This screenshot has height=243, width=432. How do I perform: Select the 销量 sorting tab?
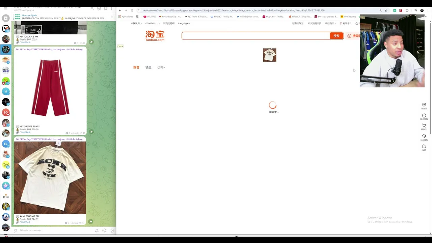tap(148, 67)
